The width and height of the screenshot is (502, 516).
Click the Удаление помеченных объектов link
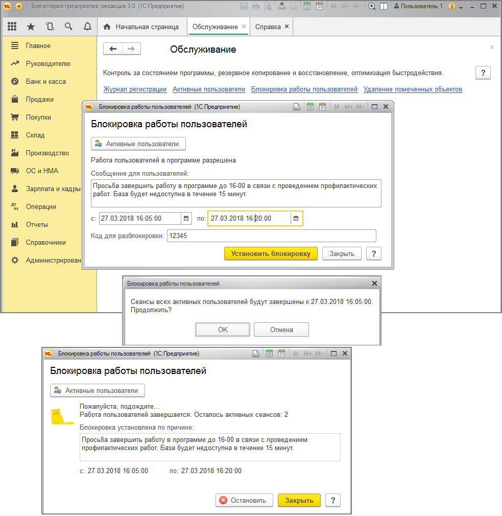(x=413, y=89)
